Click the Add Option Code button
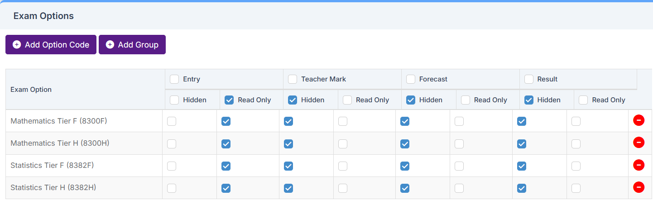 [51, 45]
